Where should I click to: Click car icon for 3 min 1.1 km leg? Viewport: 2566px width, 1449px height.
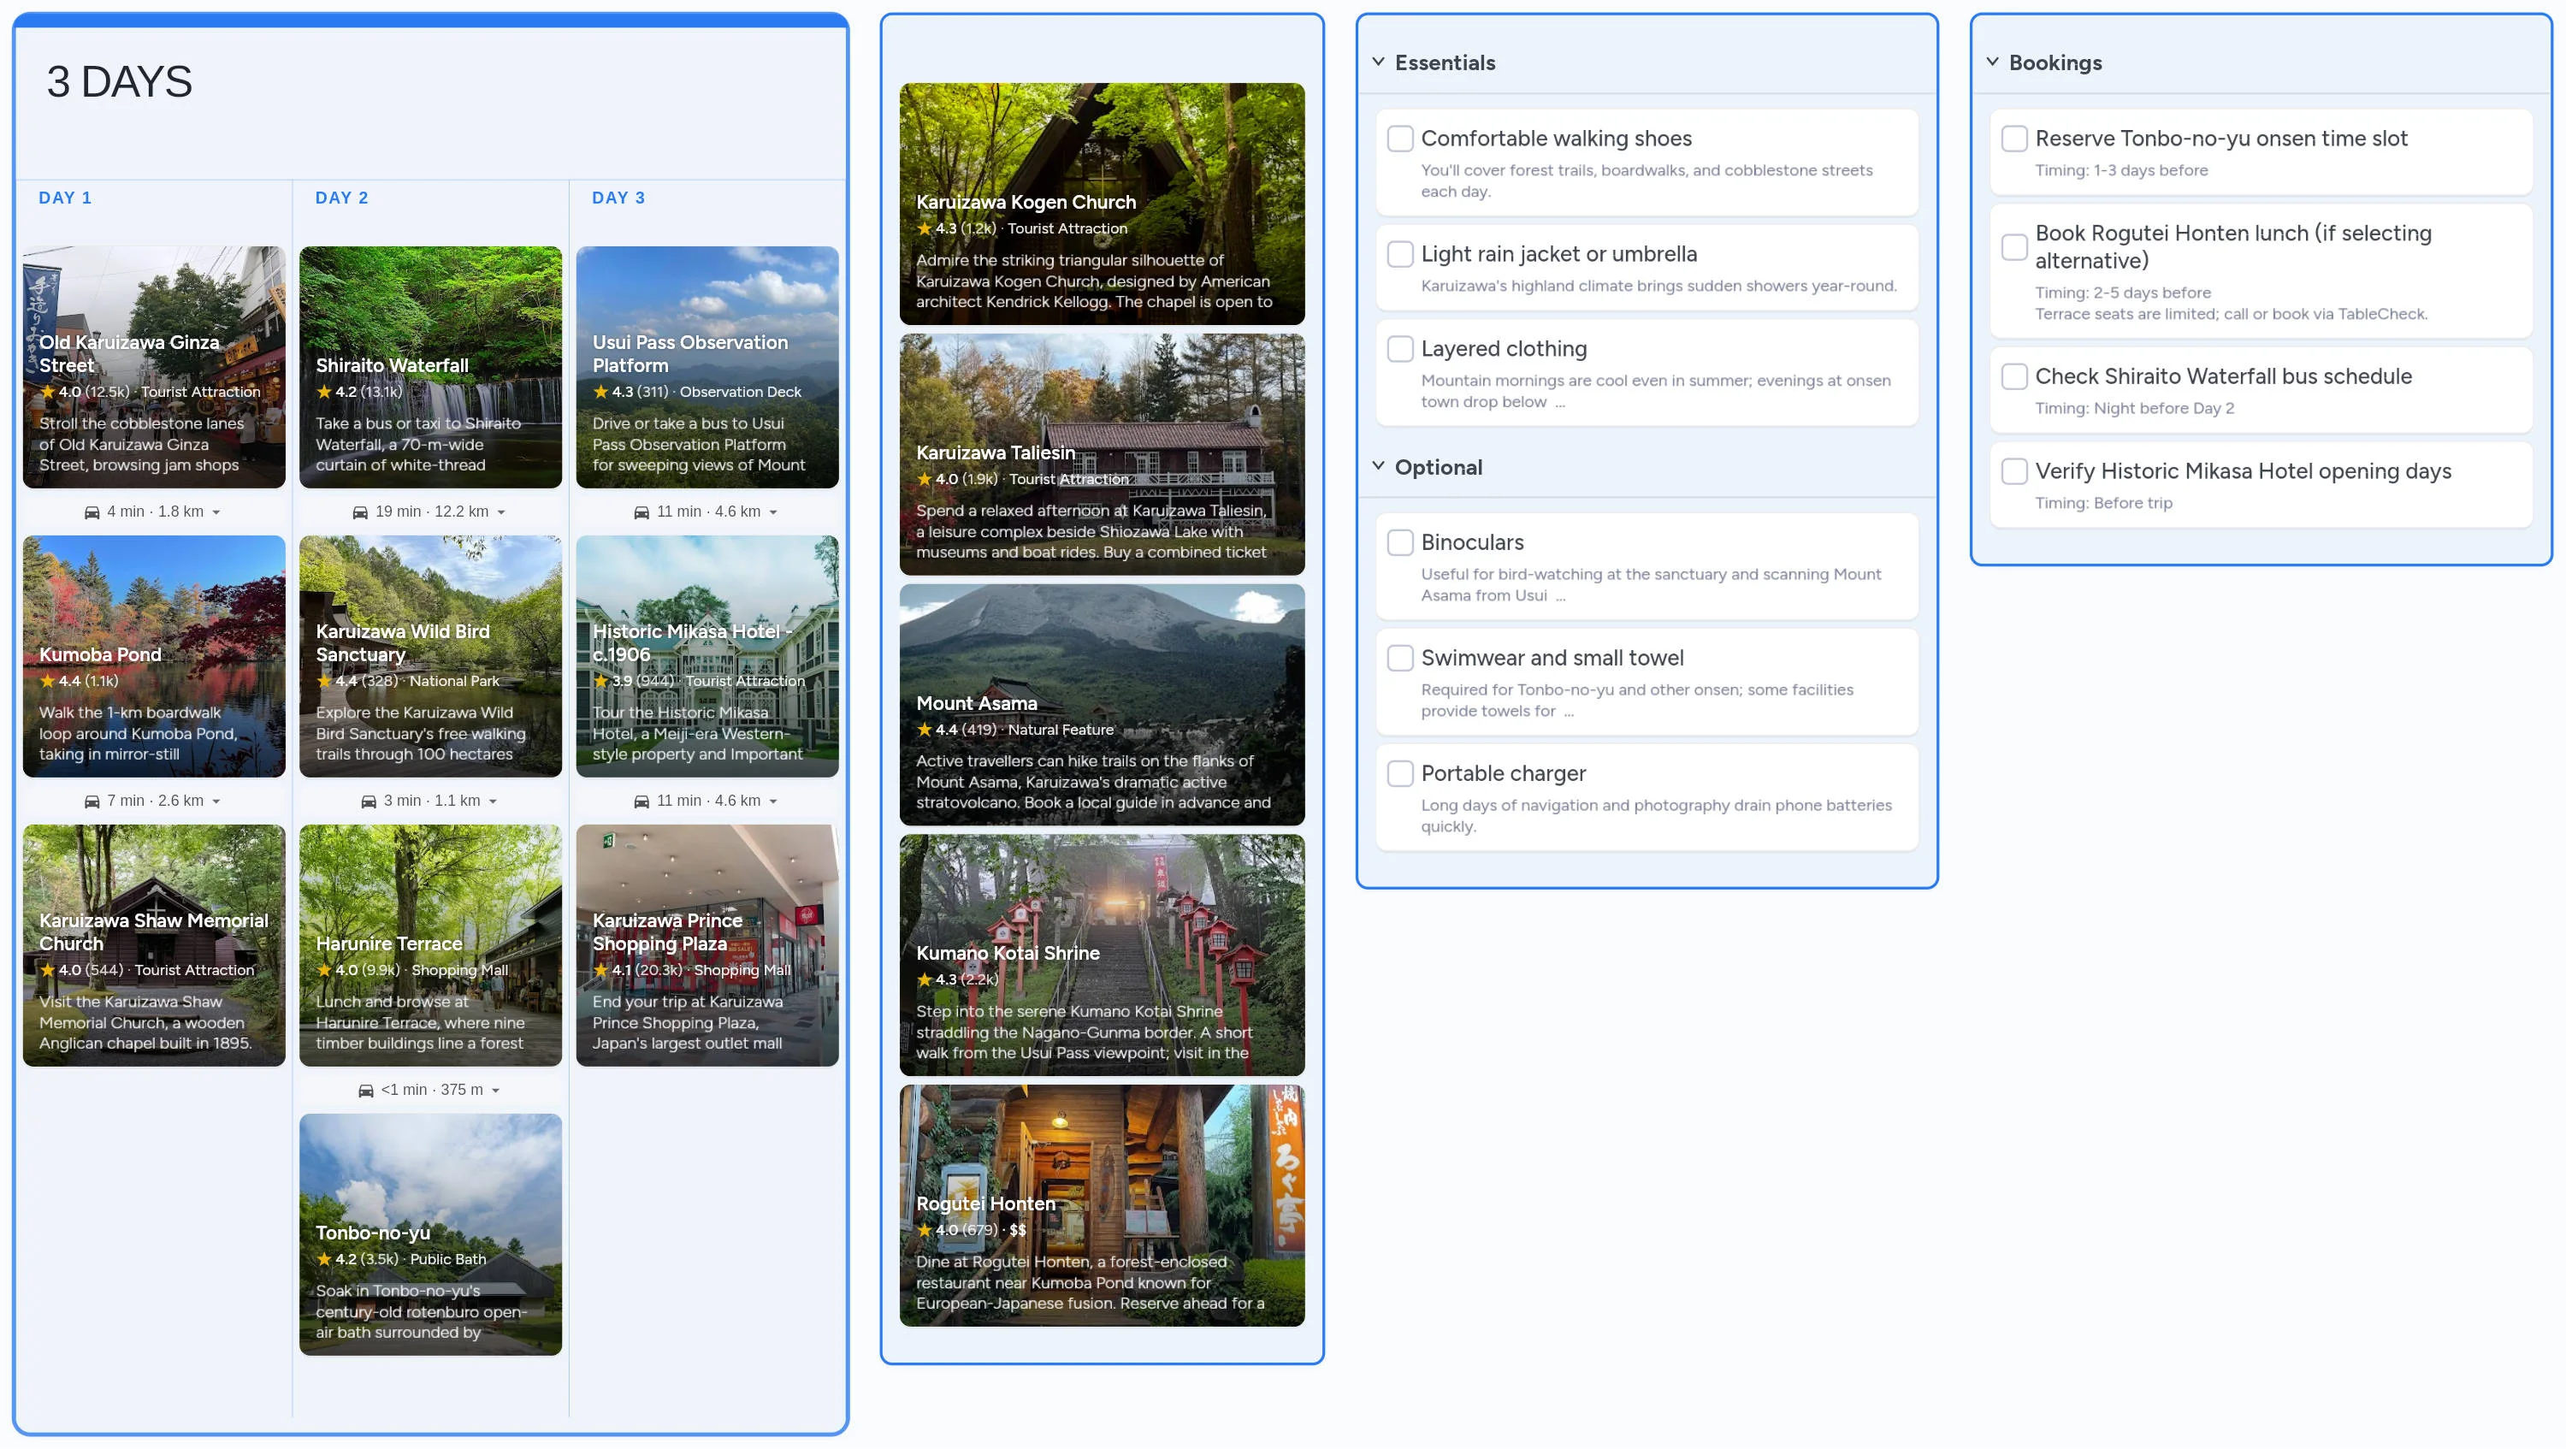click(369, 801)
